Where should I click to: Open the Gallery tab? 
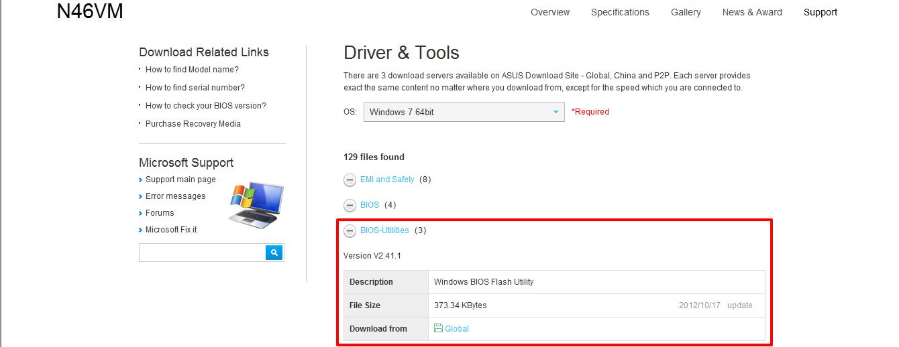pyautogui.click(x=686, y=12)
